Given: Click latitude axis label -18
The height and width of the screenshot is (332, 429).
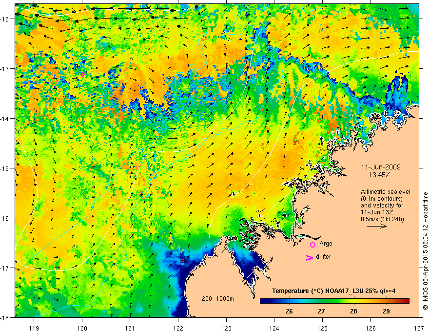Looking at the screenshot, I should 5,317.
